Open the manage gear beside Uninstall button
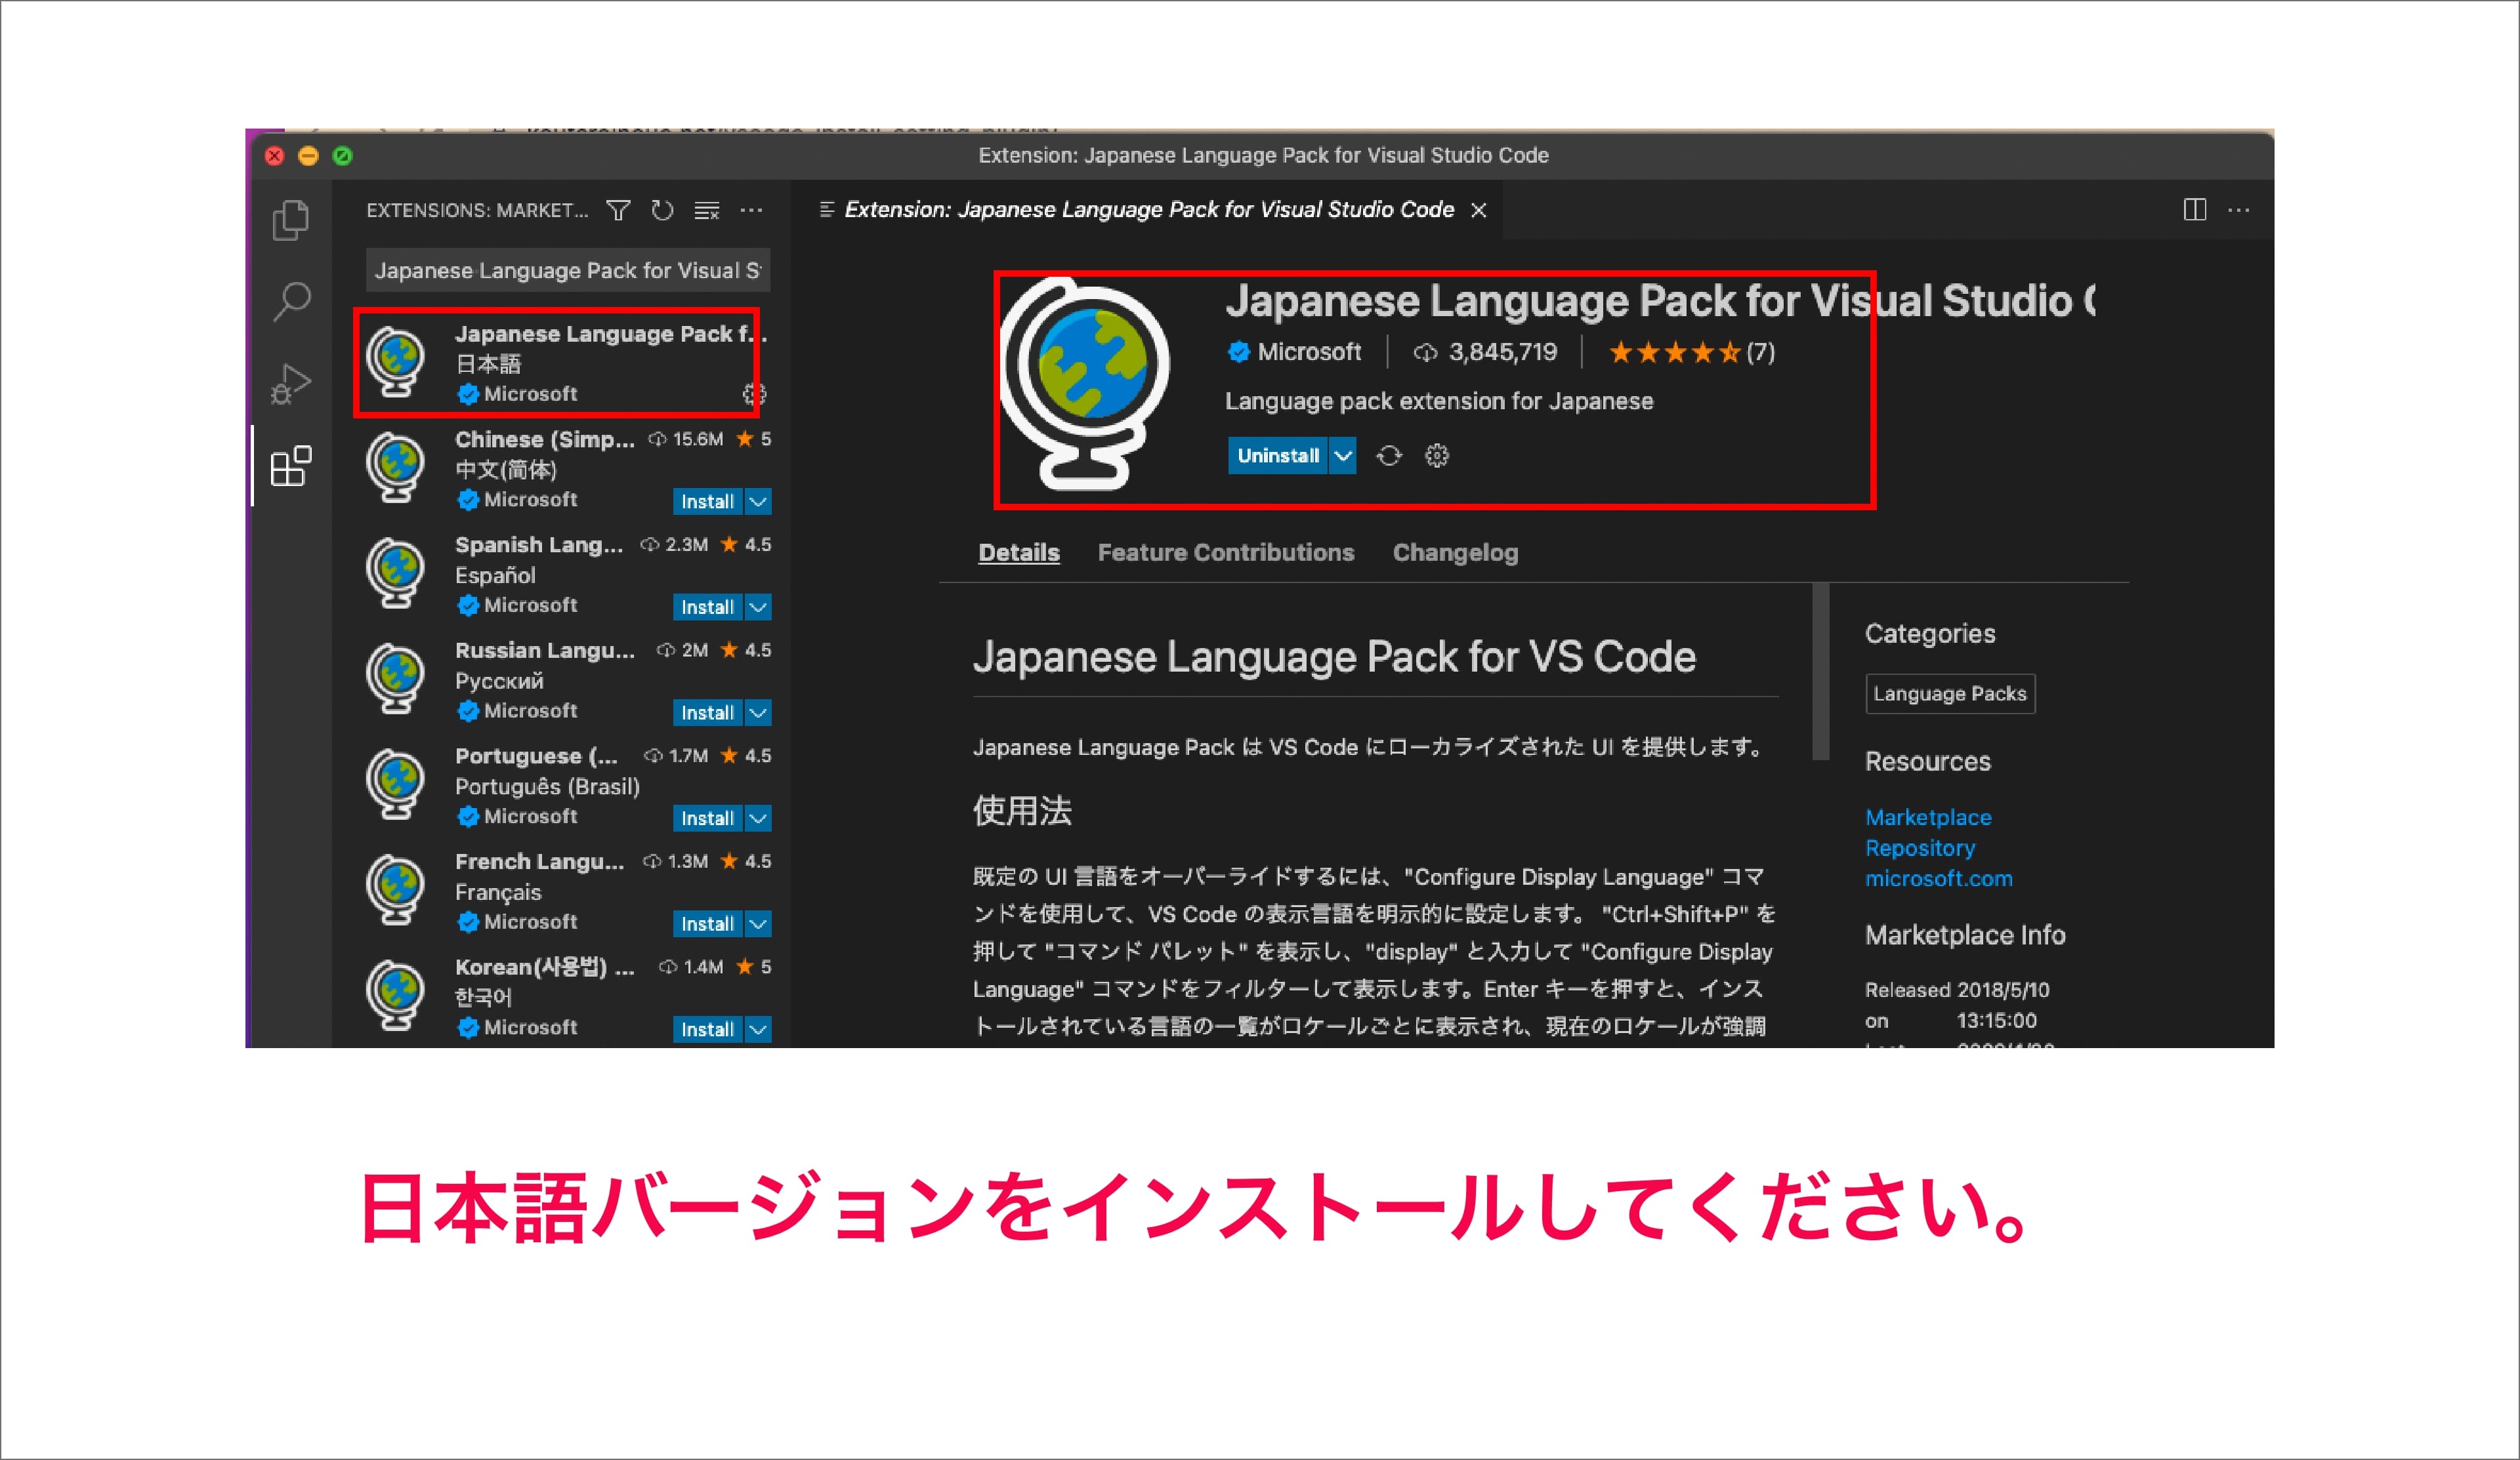The height and width of the screenshot is (1460, 2520). pos(1437,456)
